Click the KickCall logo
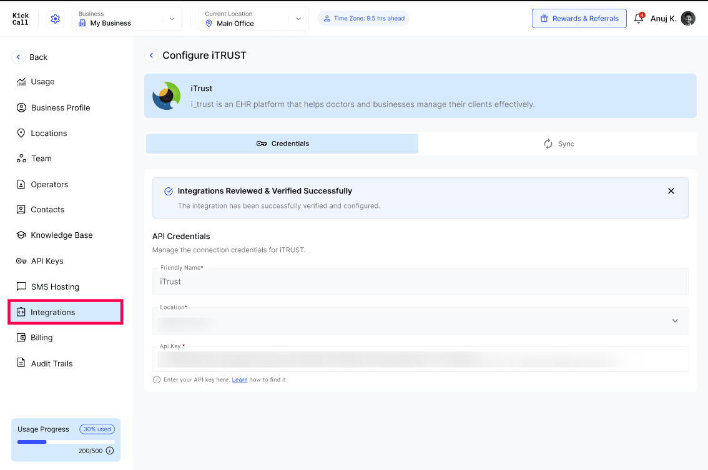Screen dimensions: 708x470 click(x=21, y=19)
